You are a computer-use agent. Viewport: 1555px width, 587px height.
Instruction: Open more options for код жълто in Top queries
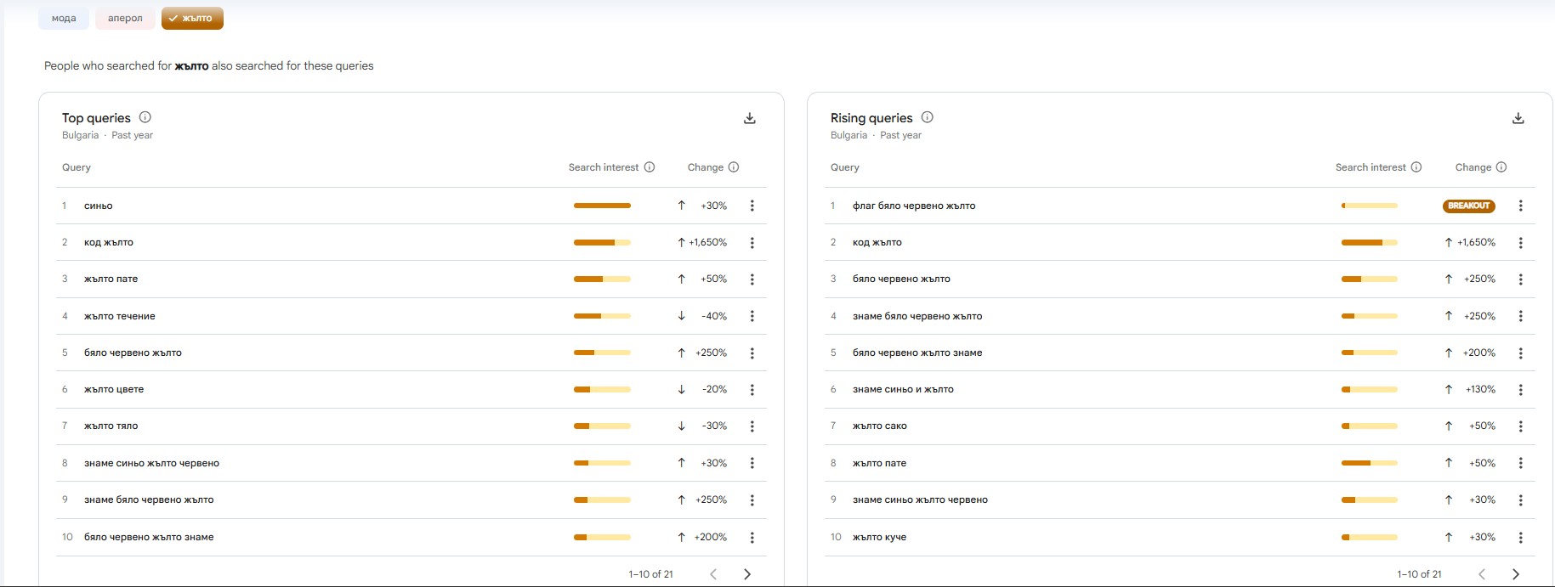coord(752,243)
